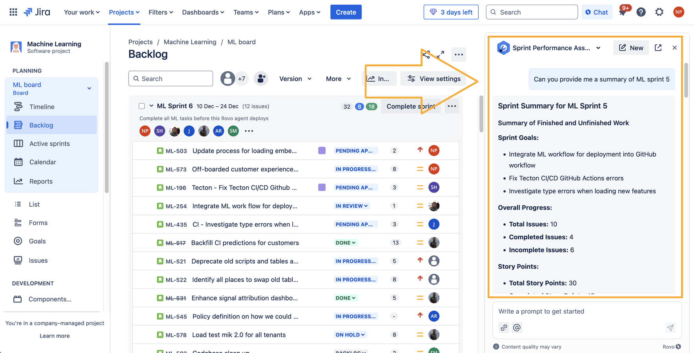Expand the ML board selector chevron
The height and width of the screenshot is (353, 694).
89,88
